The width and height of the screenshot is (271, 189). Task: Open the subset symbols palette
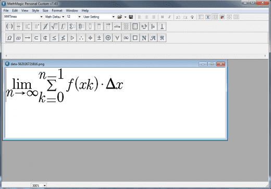point(36,38)
